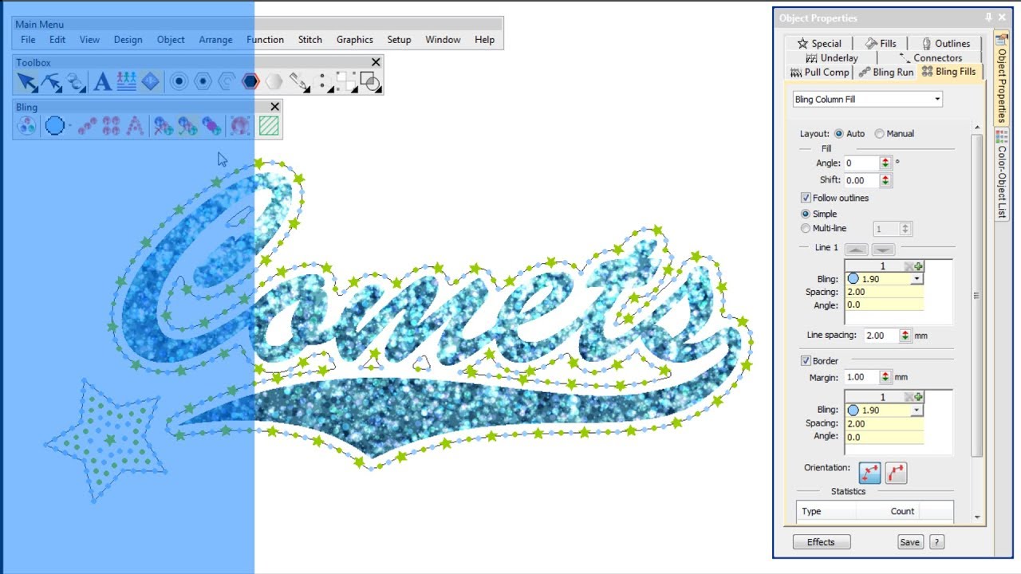Click the Effects button
Viewport: 1021px width, 574px height.
(x=822, y=542)
